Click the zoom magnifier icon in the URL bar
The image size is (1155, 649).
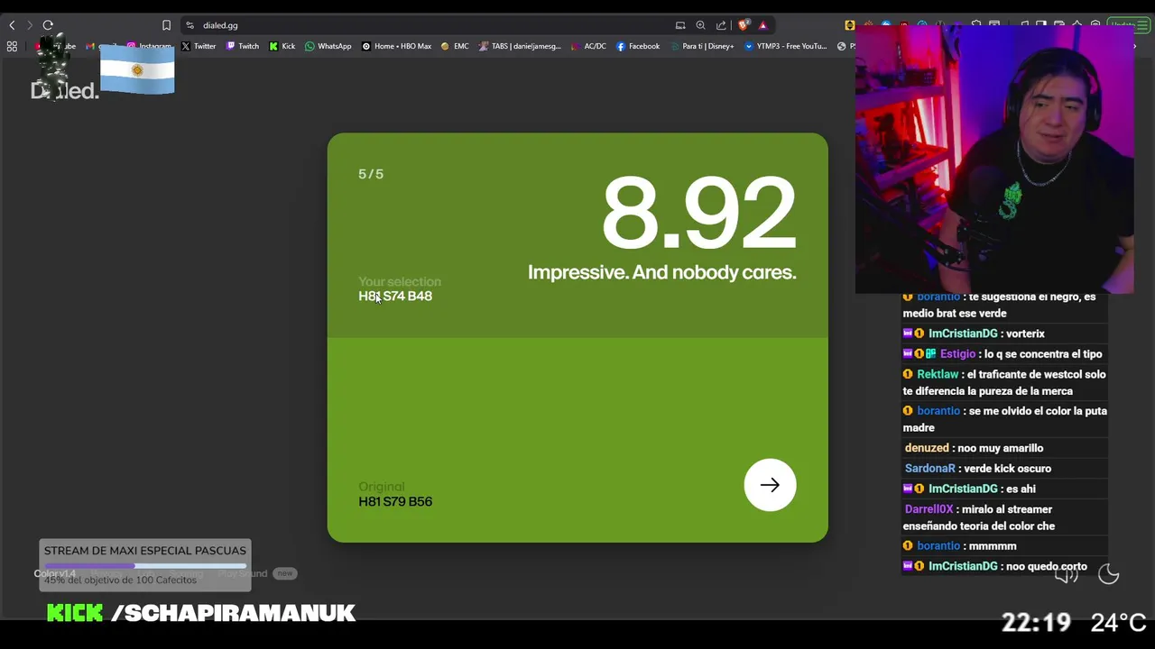point(700,25)
